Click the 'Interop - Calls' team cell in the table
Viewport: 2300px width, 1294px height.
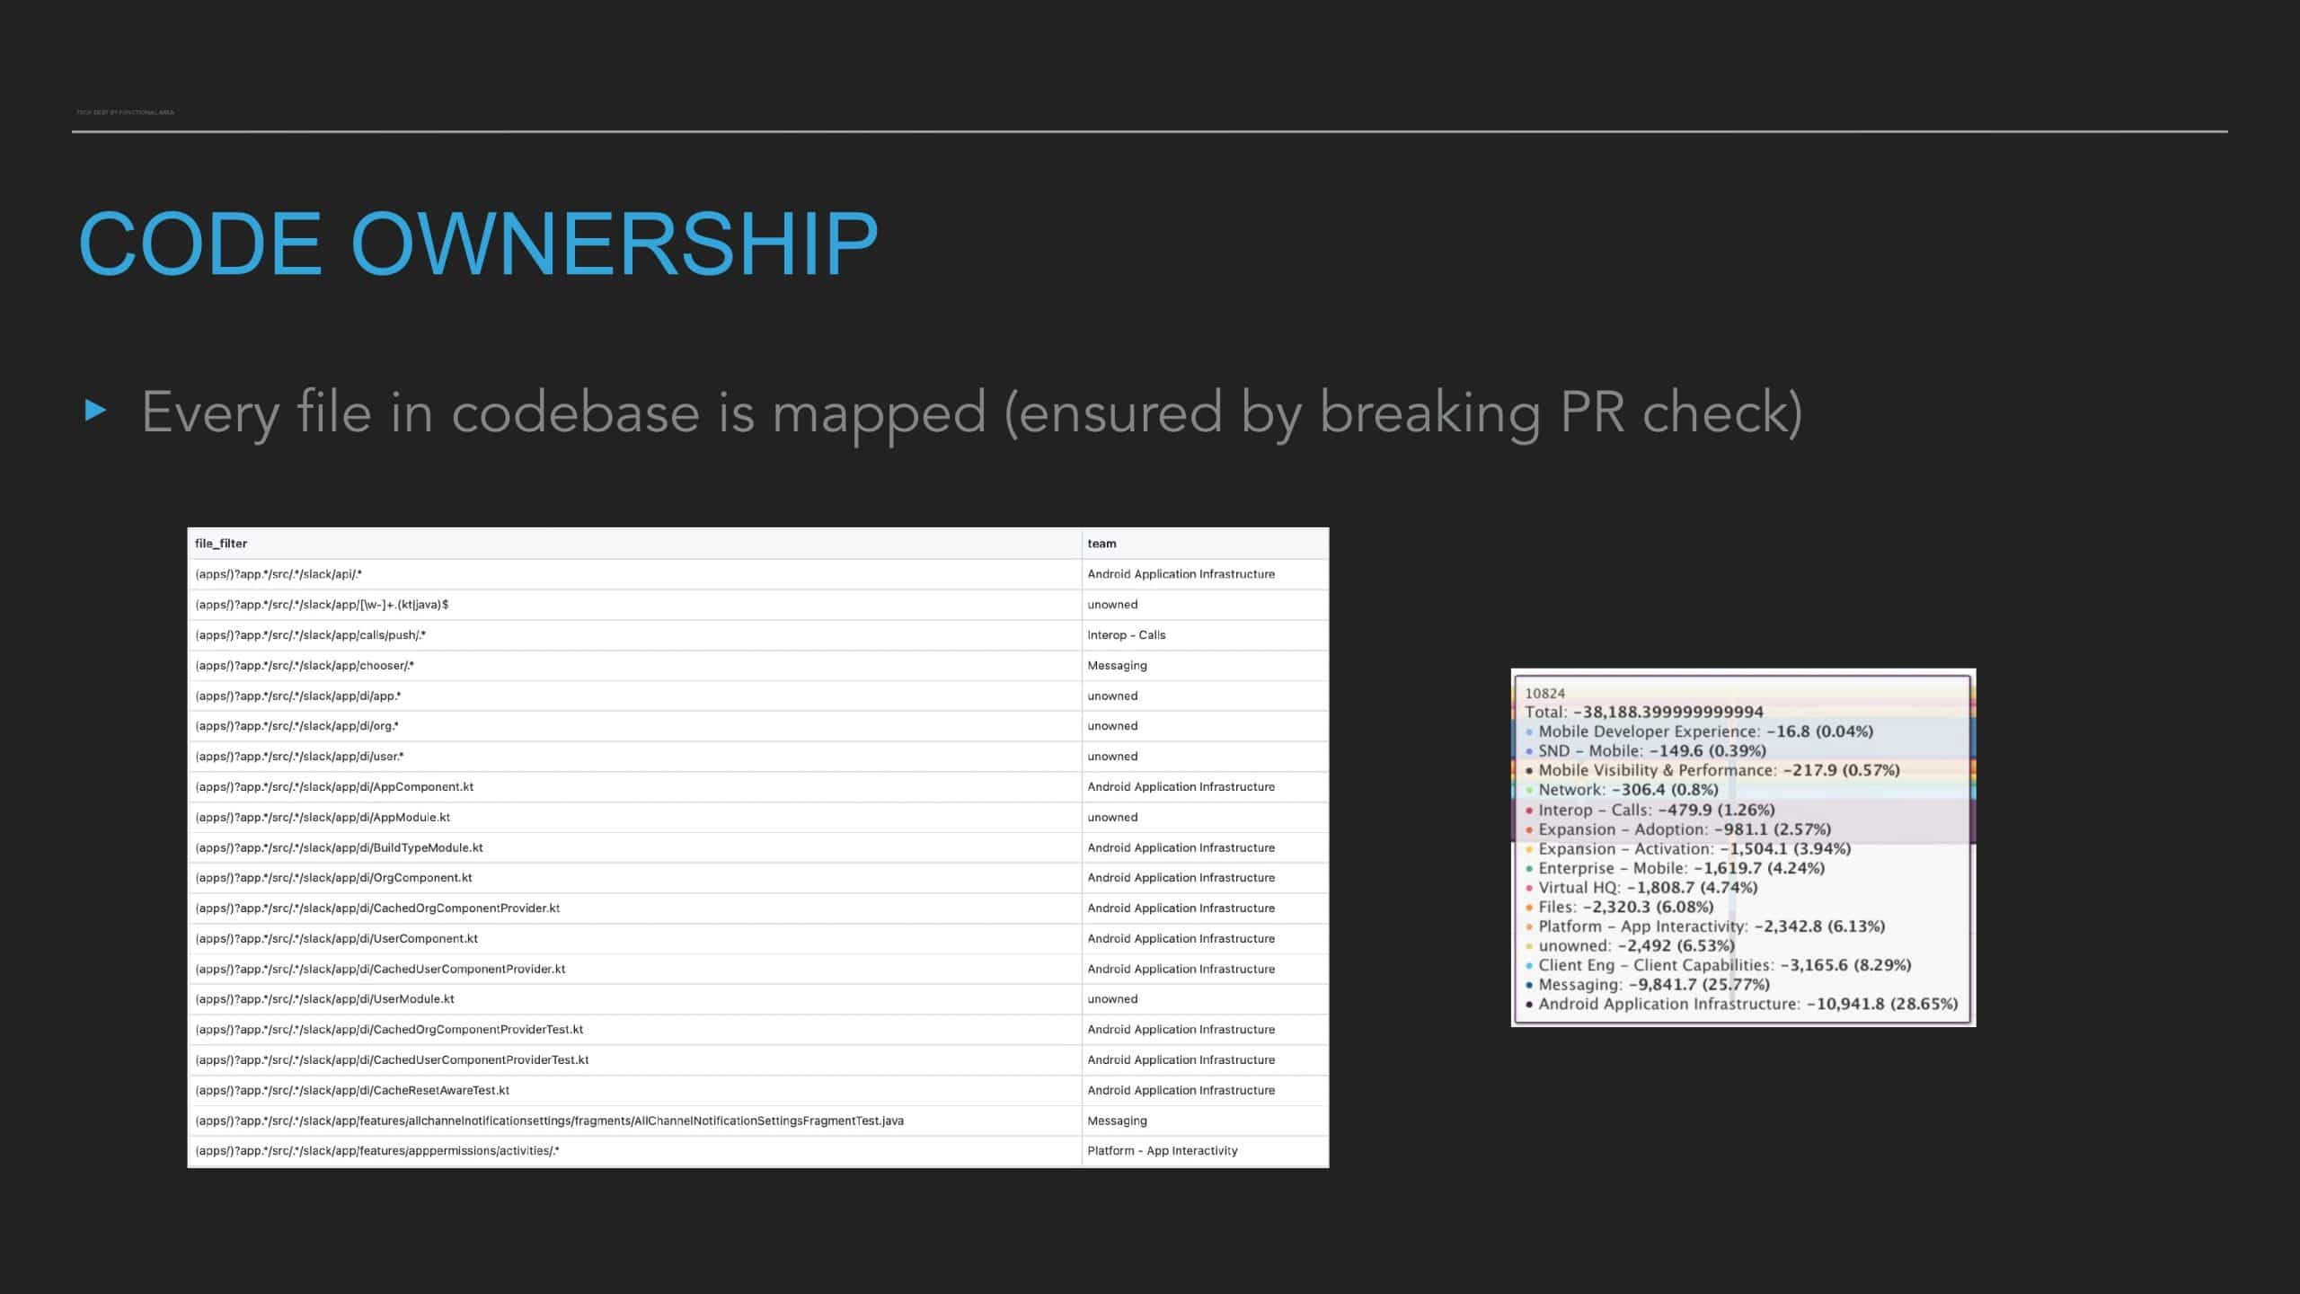tap(1205, 635)
